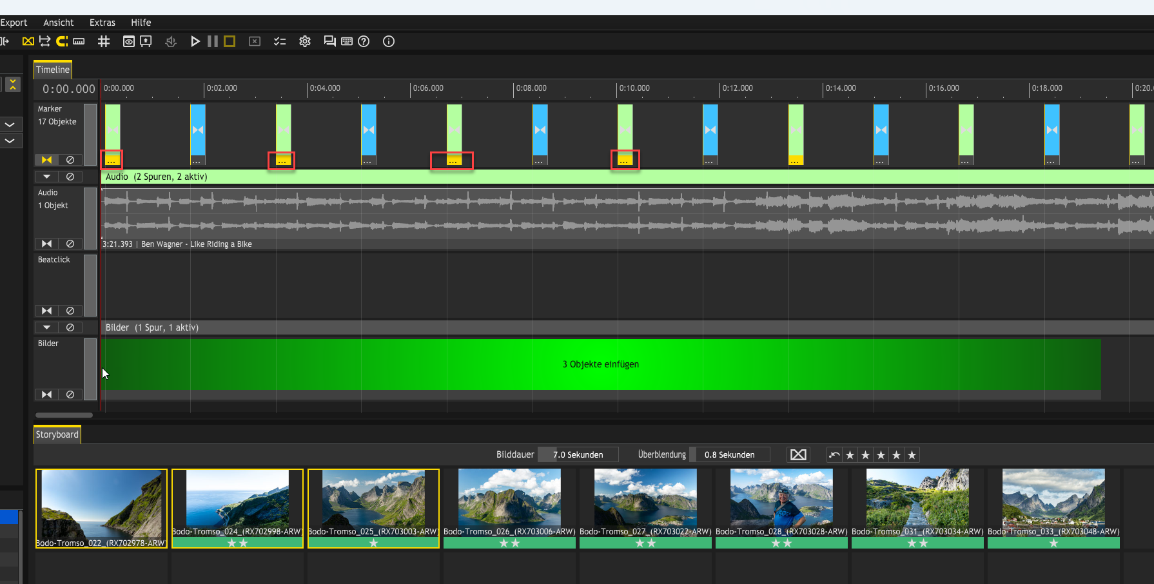Open the info circle icon
The height and width of the screenshot is (584, 1154).
point(389,41)
